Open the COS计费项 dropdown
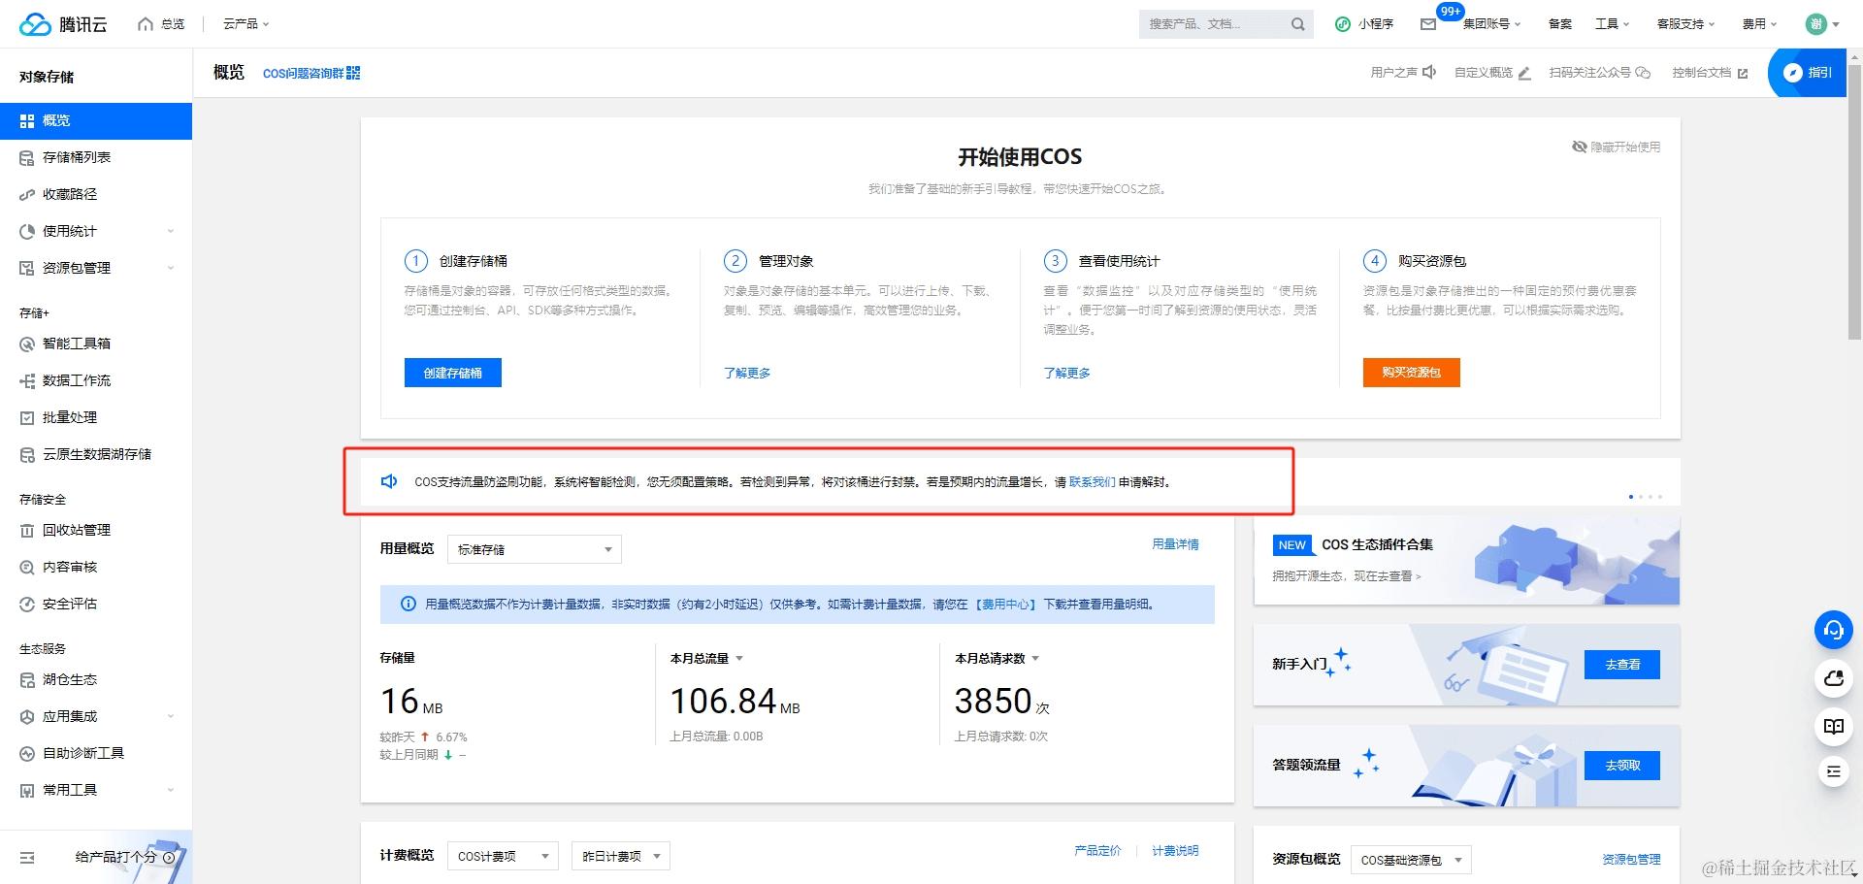This screenshot has height=884, width=1863. pos(503,856)
